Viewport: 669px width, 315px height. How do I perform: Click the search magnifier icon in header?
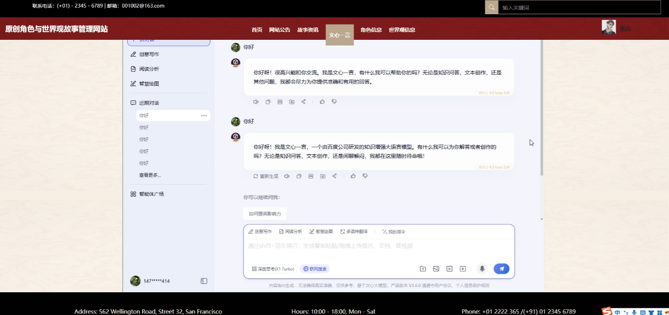(491, 7)
